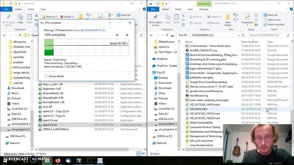This screenshot has width=294, height=165.
Task: Open address bar history dropdown in GOOGLEDRIVE window
Action: 238,35
